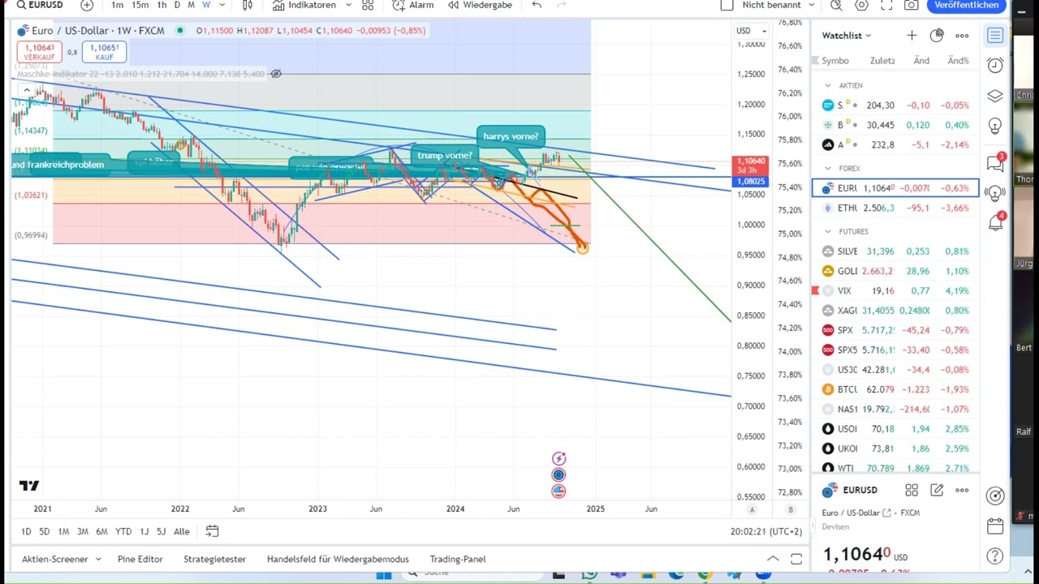Select the Alle date range

(181, 531)
